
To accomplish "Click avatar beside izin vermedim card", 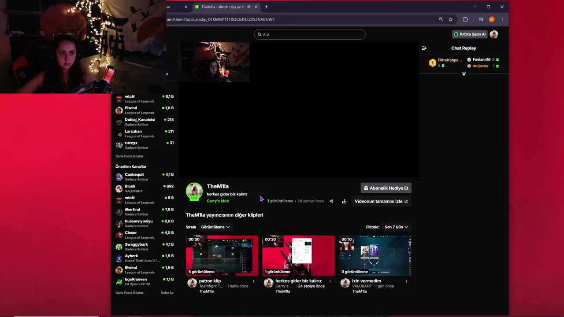I will 345,283.
